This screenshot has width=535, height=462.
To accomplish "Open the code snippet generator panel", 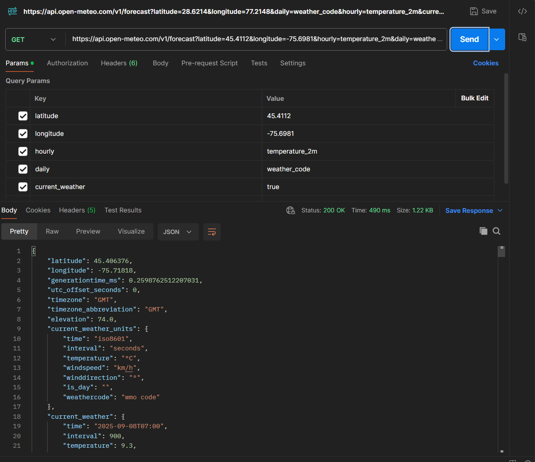I will [x=522, y=11].
